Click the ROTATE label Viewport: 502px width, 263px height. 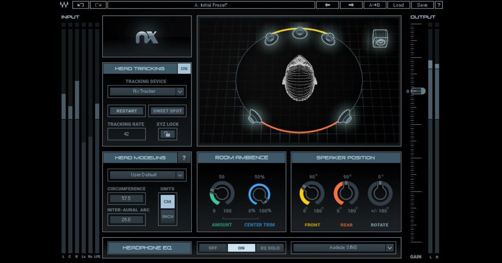[380, 225]
